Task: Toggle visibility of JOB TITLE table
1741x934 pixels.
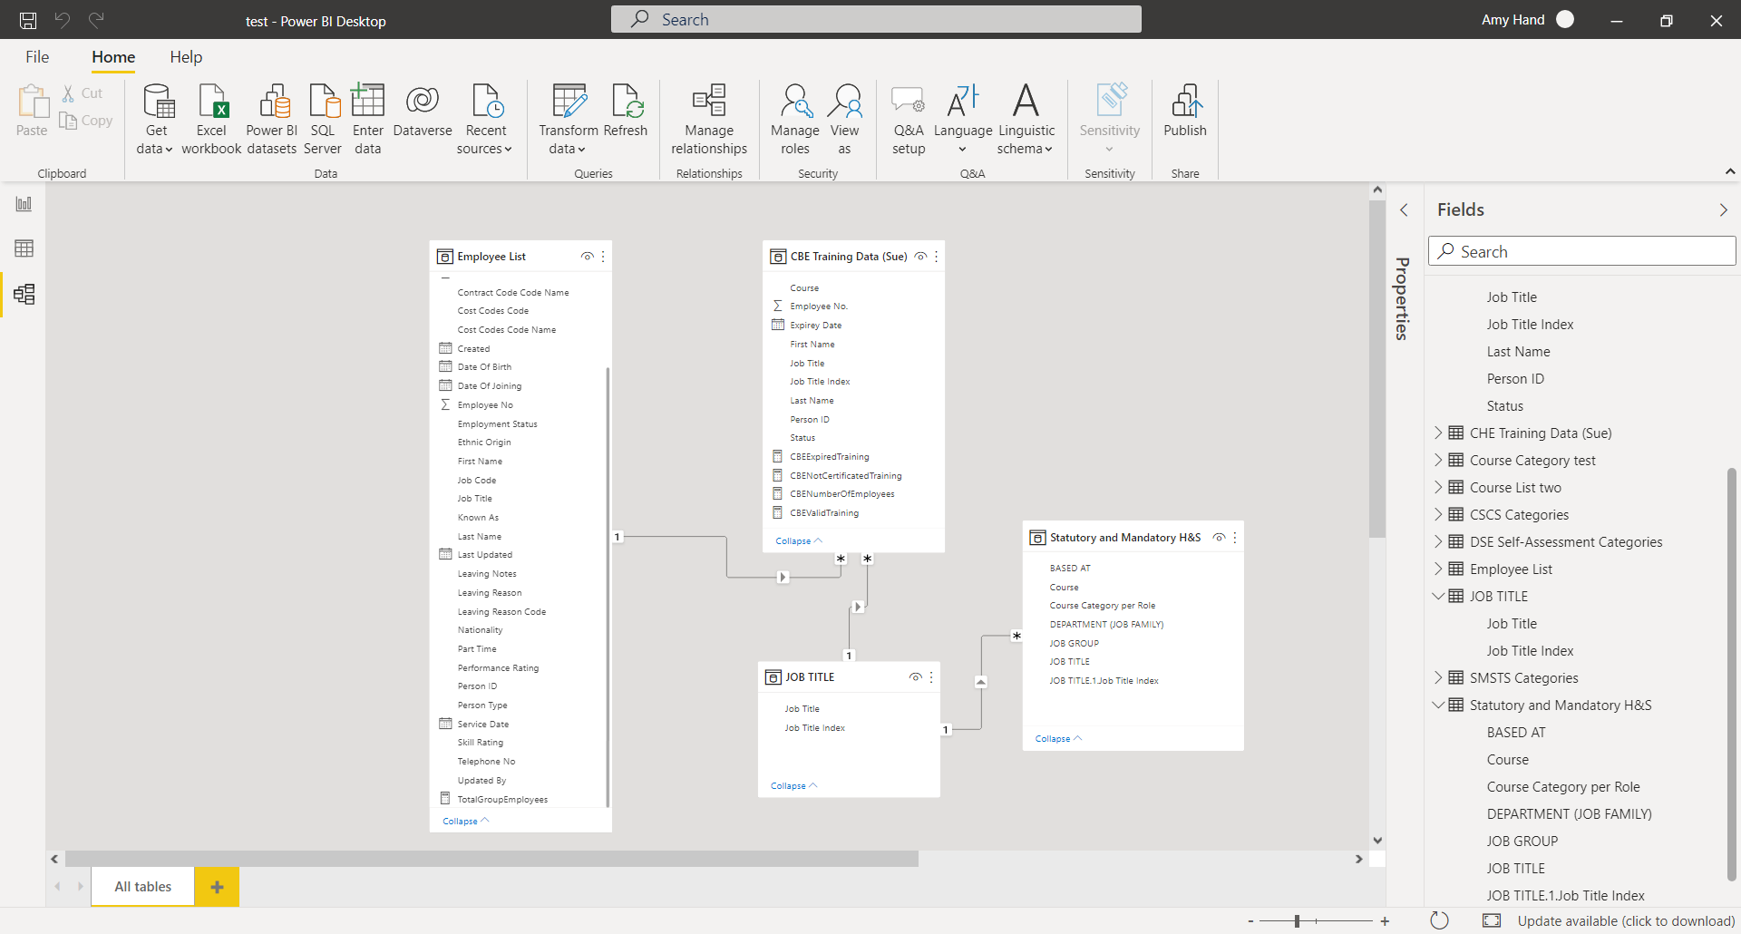Action: pyautogui.click(x=915, y=677)
